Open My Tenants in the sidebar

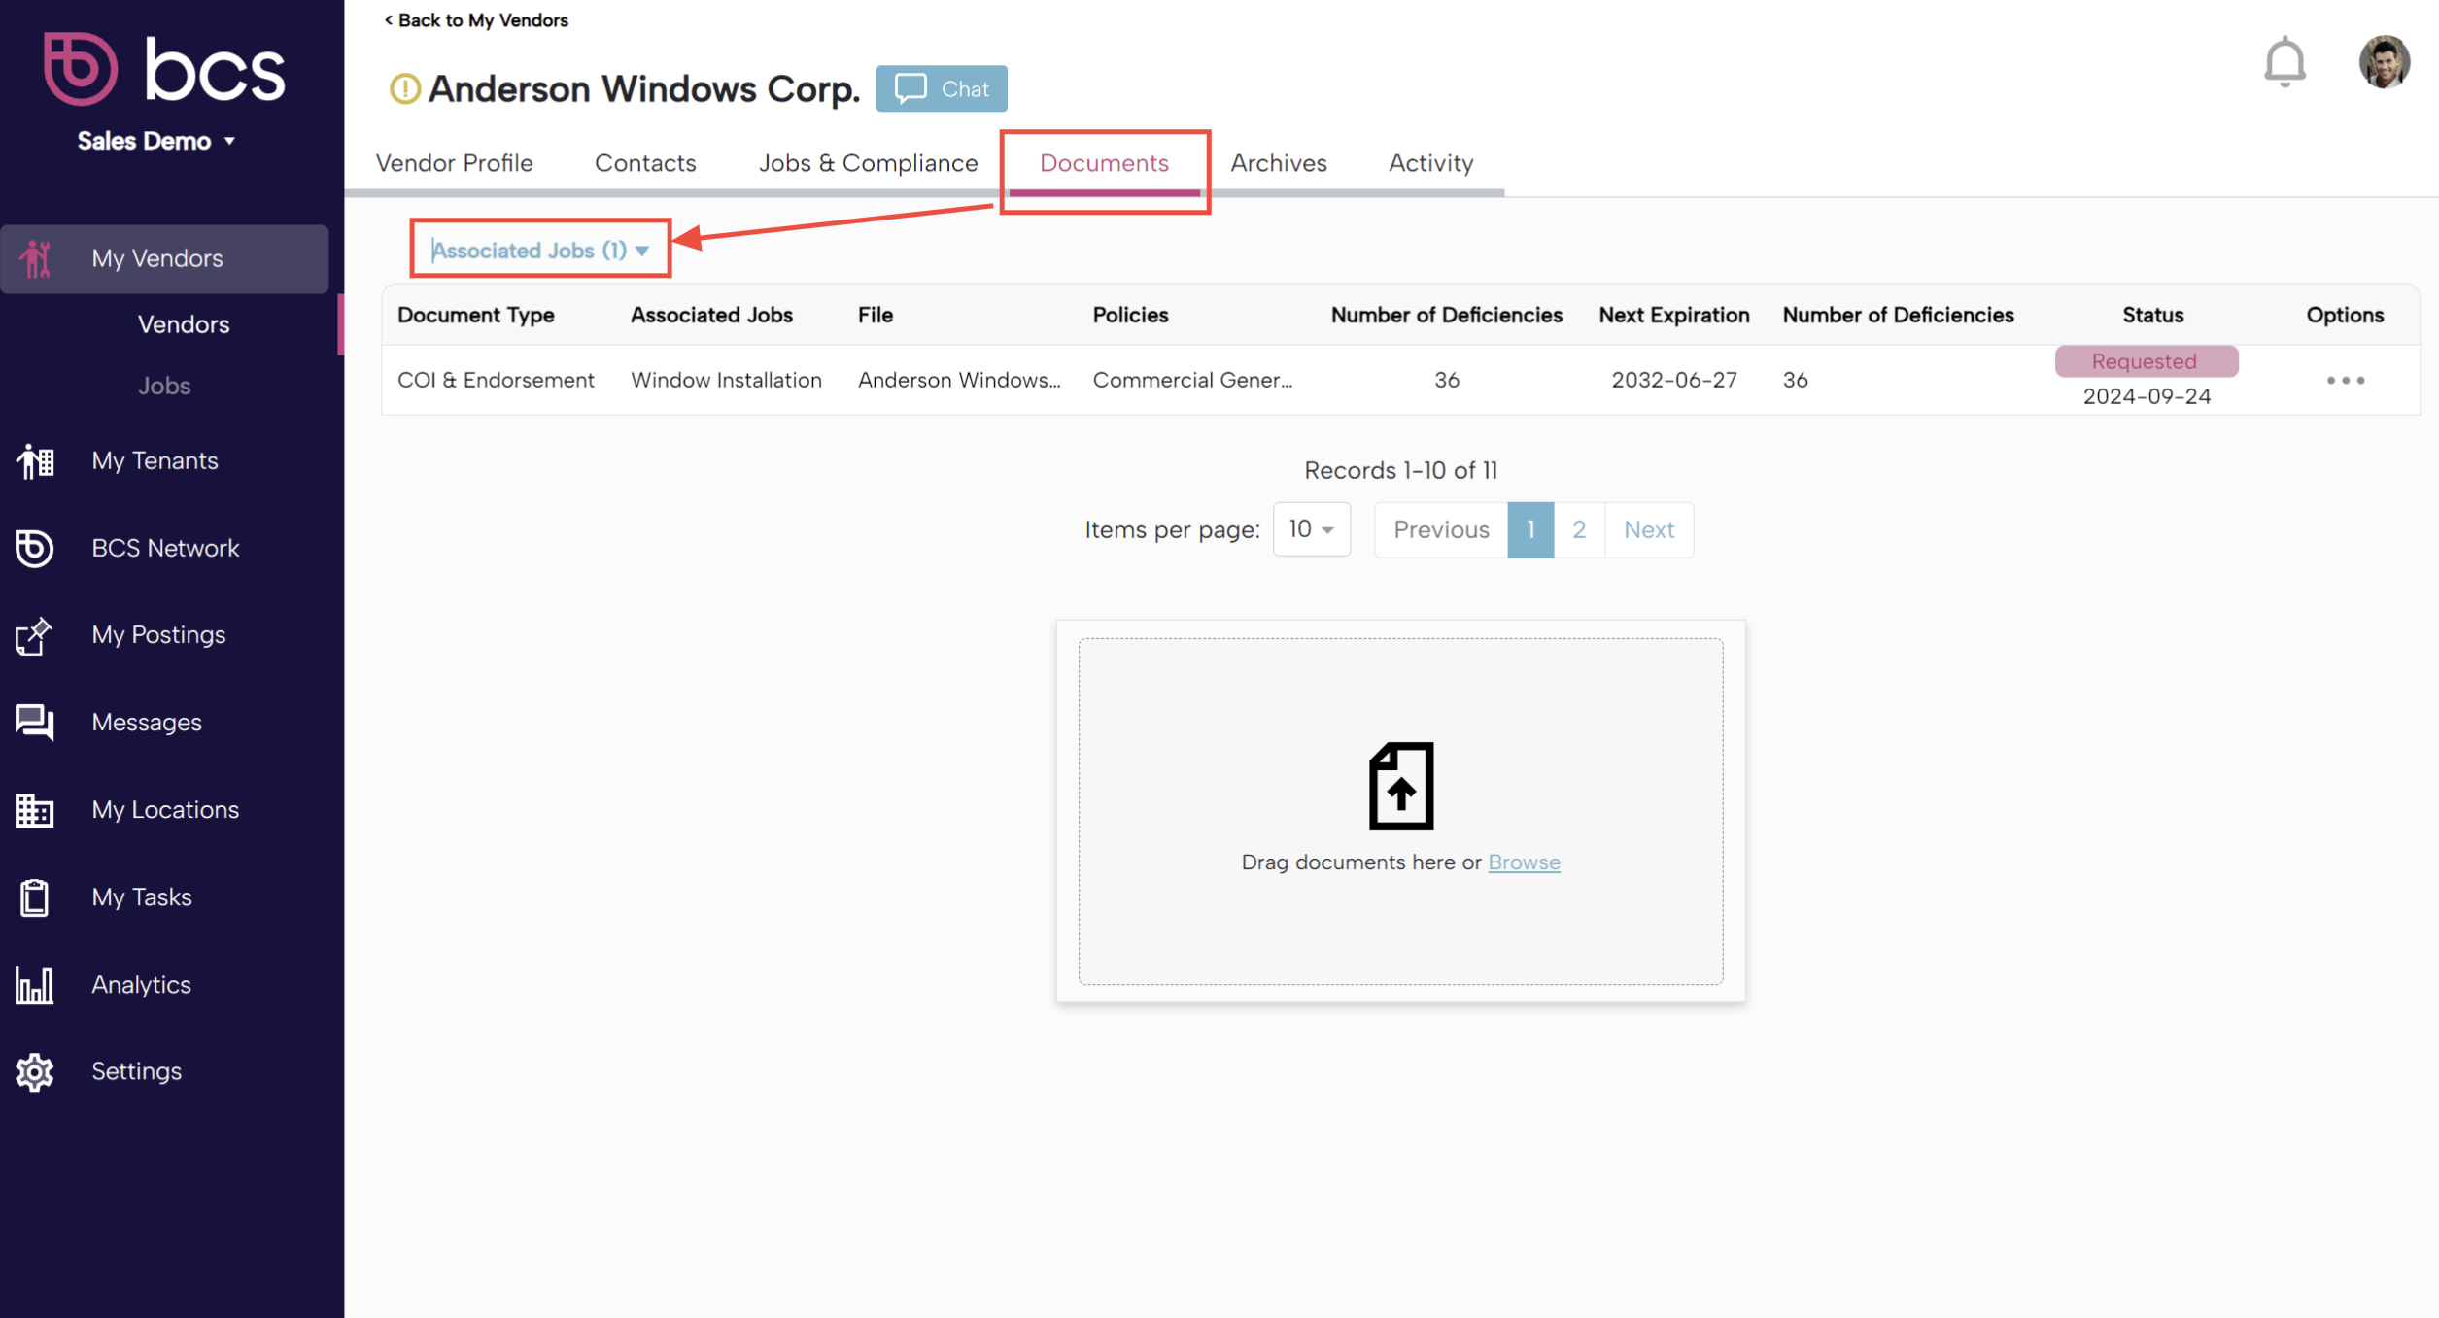[155, 460]
